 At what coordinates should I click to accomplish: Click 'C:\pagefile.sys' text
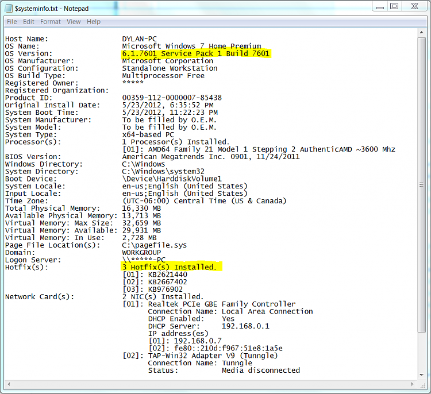point(155,245)
